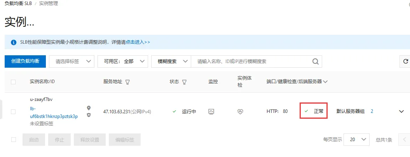
Task: Select the u-zaayf7bv instance row checkbox
Action: point(13,112)
